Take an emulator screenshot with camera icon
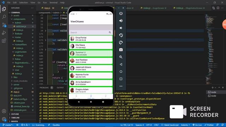226x127 pixels. pyautogui.click(x=121, y=50)
